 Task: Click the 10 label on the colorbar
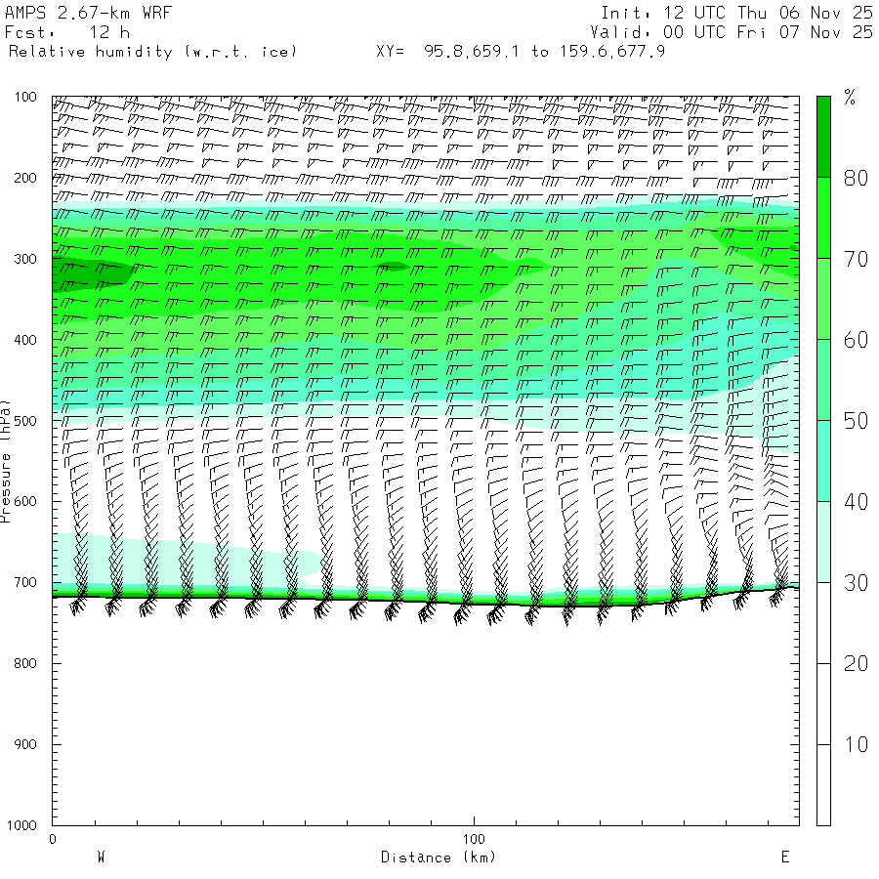coord(856,745)
